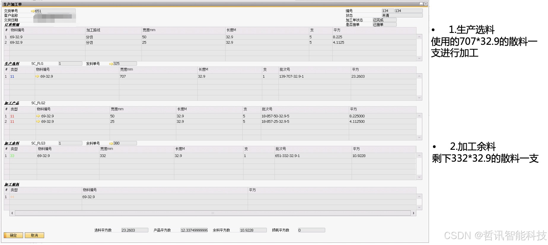Click scroll-up arrow of 加工产品 table
The image size is (548, 245).
(419, 116)
